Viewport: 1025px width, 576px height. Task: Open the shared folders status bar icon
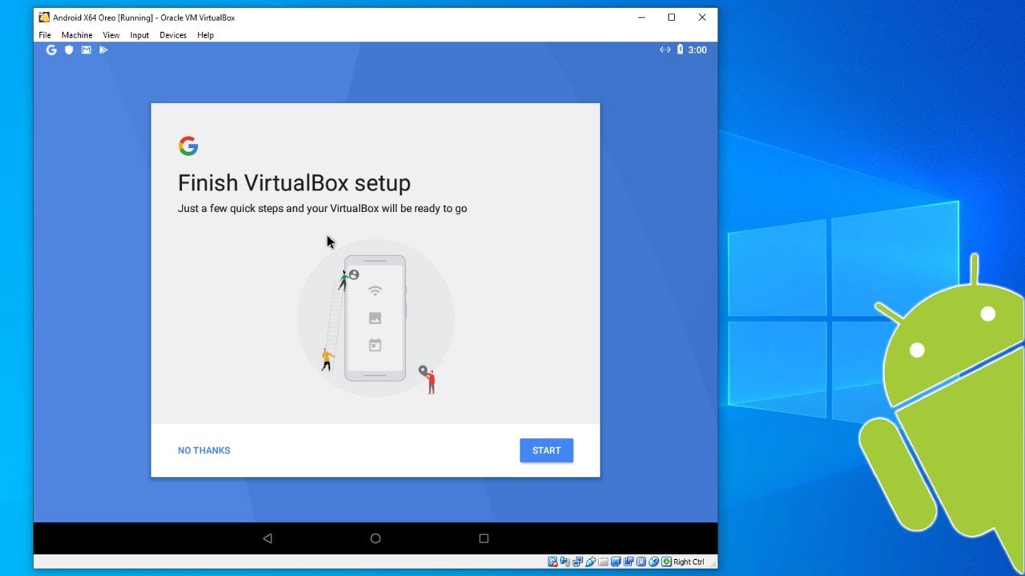tap(602, 562)
